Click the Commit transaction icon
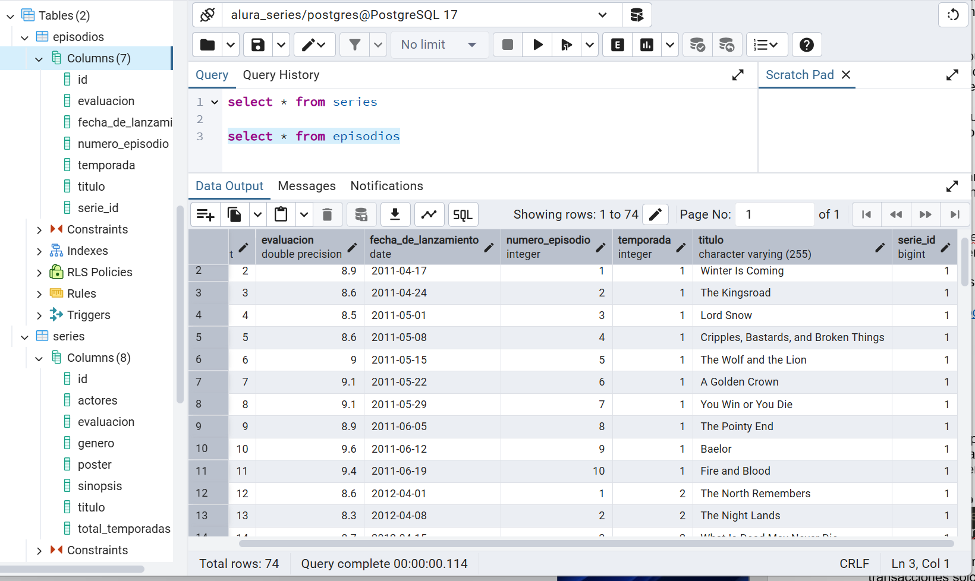Viewport: 975px width, 581px height. 697,45
